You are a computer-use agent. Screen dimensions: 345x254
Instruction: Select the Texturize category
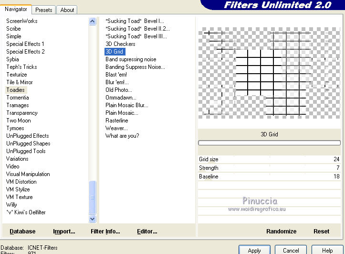click(17, 75)
